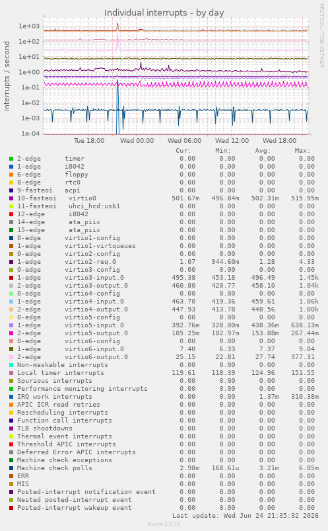The width and height of the screenshot is (328, 531).
Task: Select the 'virtio5-output.0' legend label
Action: (x=96, y=333)
